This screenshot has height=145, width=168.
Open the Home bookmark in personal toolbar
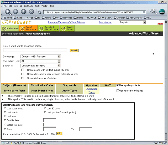(x=8, y=18)
